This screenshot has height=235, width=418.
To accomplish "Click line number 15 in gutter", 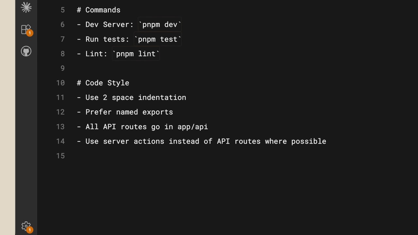I will [x=60, y=156].
